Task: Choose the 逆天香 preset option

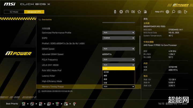Action: tap(118, 72)
